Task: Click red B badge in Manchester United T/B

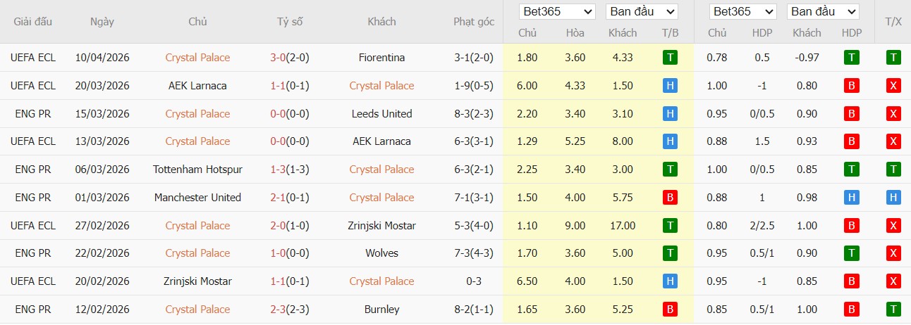Action: 670,198
